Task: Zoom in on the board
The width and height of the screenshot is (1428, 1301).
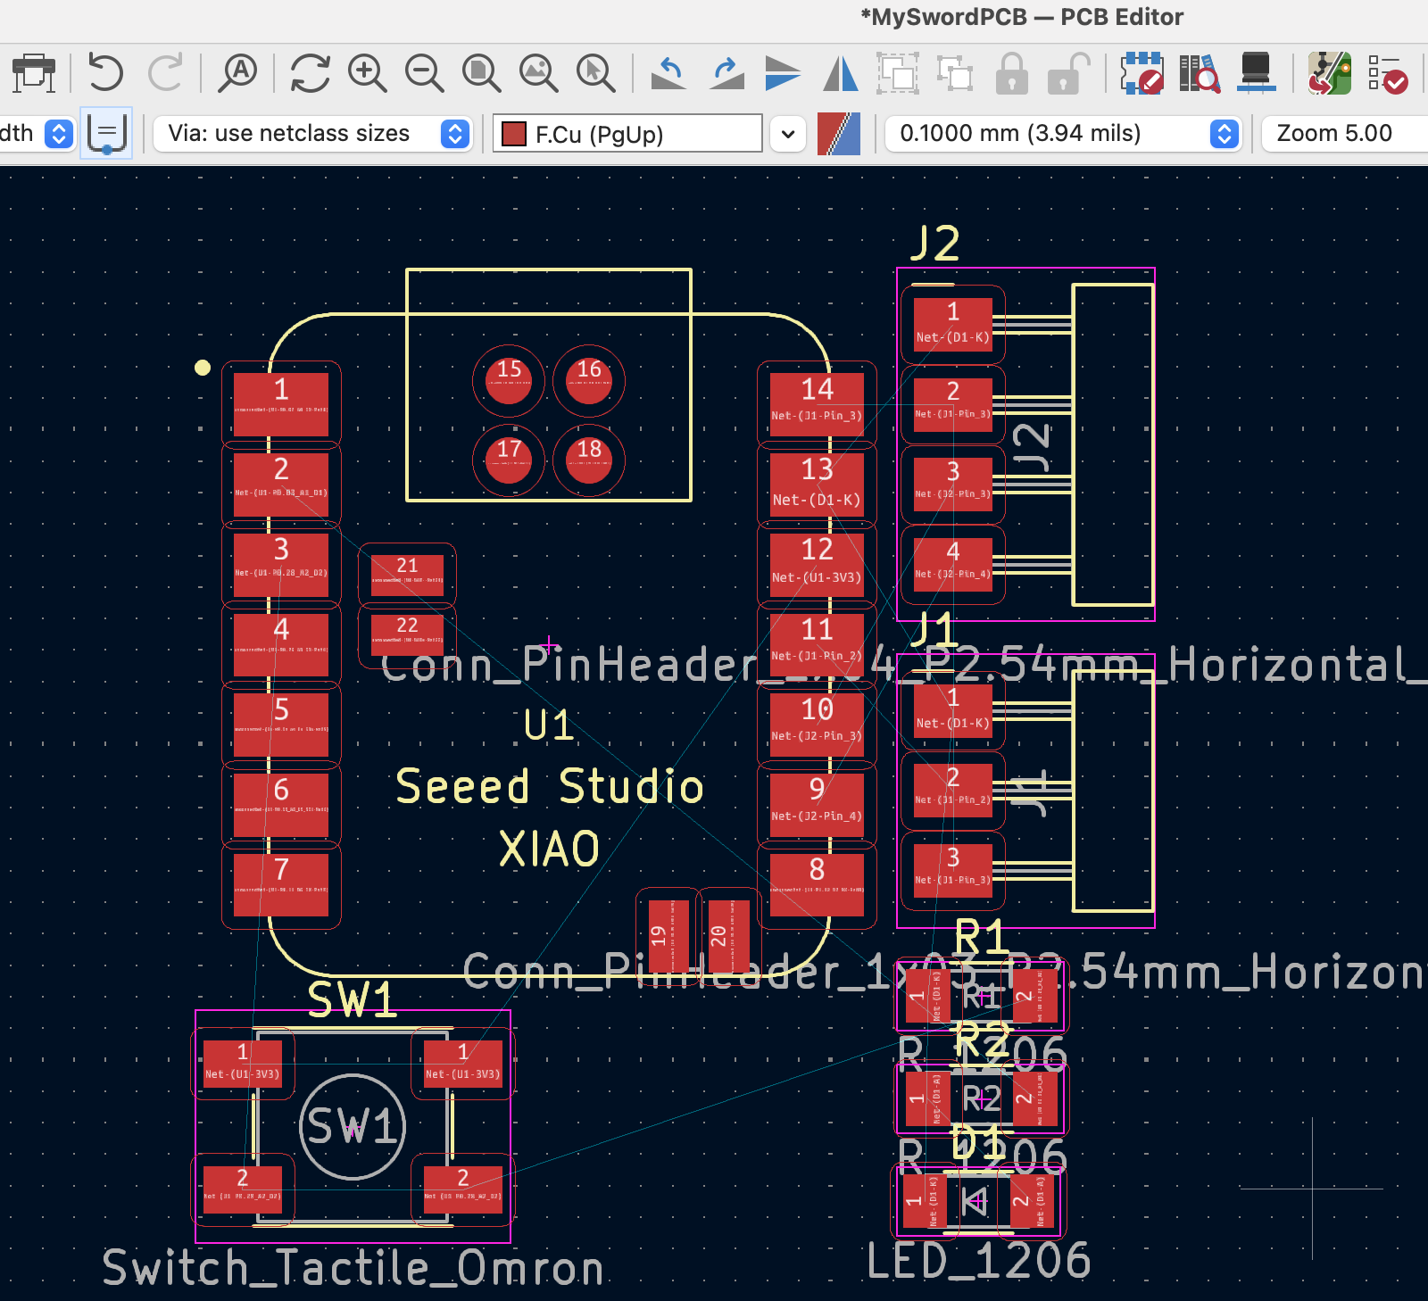Action: click(x=367, y=73)
